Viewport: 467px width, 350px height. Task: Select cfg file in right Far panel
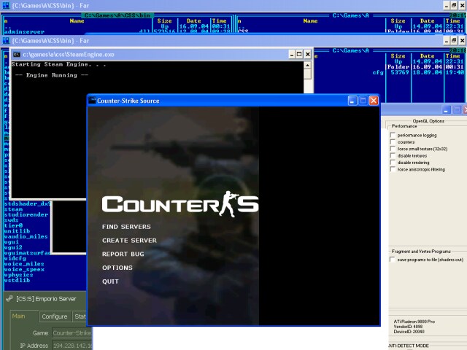click(x=378, y=72)
